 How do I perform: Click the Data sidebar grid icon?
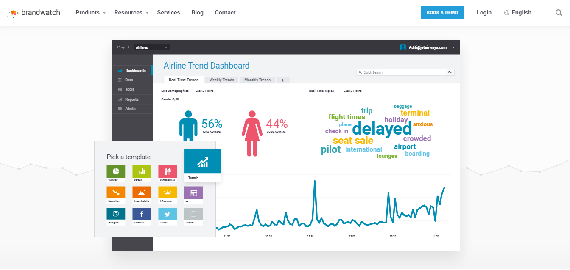pos(120,80)
